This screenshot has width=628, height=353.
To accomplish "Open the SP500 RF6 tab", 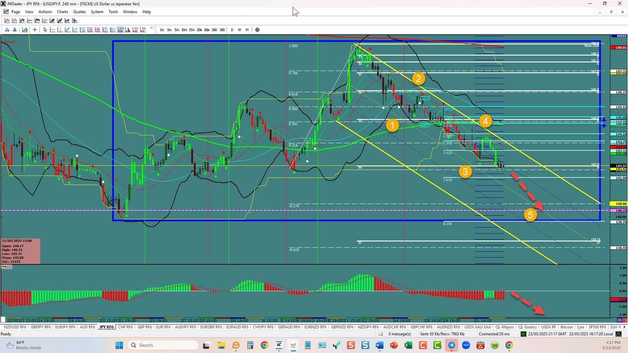I will click(597, 327).
